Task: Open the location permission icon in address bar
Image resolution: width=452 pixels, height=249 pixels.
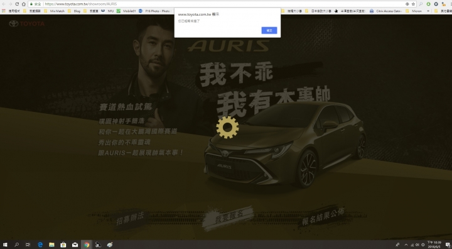Action: (x=407, y=4)
